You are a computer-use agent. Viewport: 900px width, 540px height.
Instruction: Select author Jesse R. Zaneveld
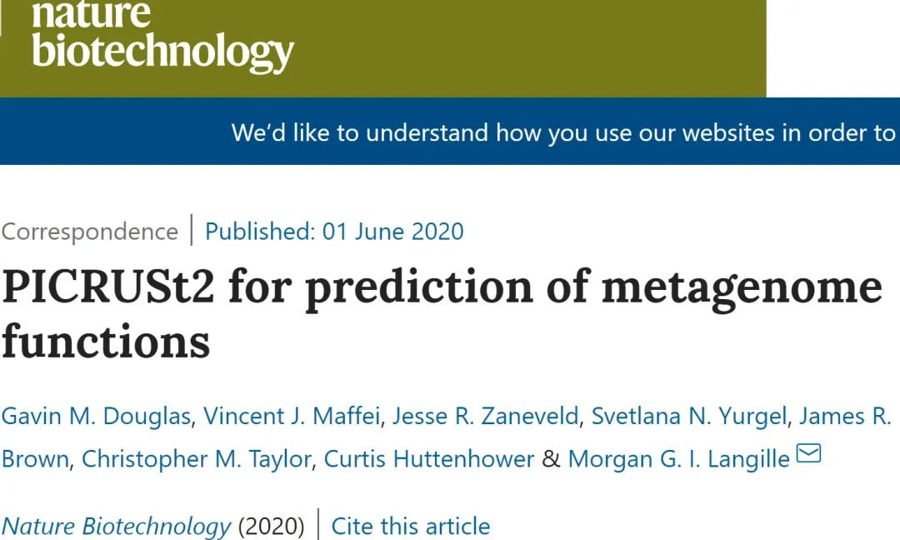click(x=485, y=416)
